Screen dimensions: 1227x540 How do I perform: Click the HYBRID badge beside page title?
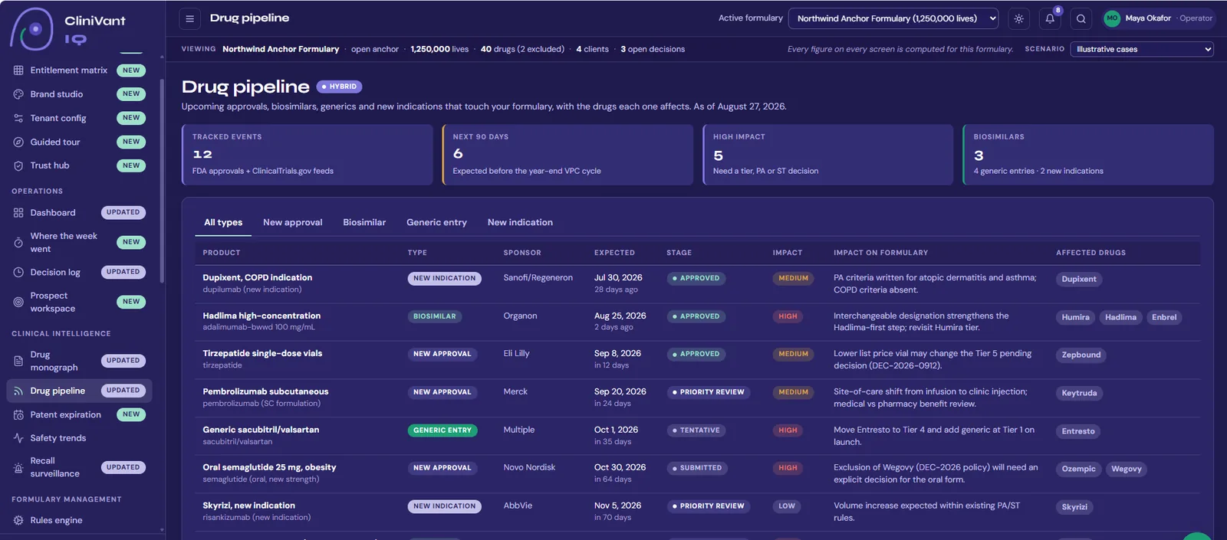(339, 87)
